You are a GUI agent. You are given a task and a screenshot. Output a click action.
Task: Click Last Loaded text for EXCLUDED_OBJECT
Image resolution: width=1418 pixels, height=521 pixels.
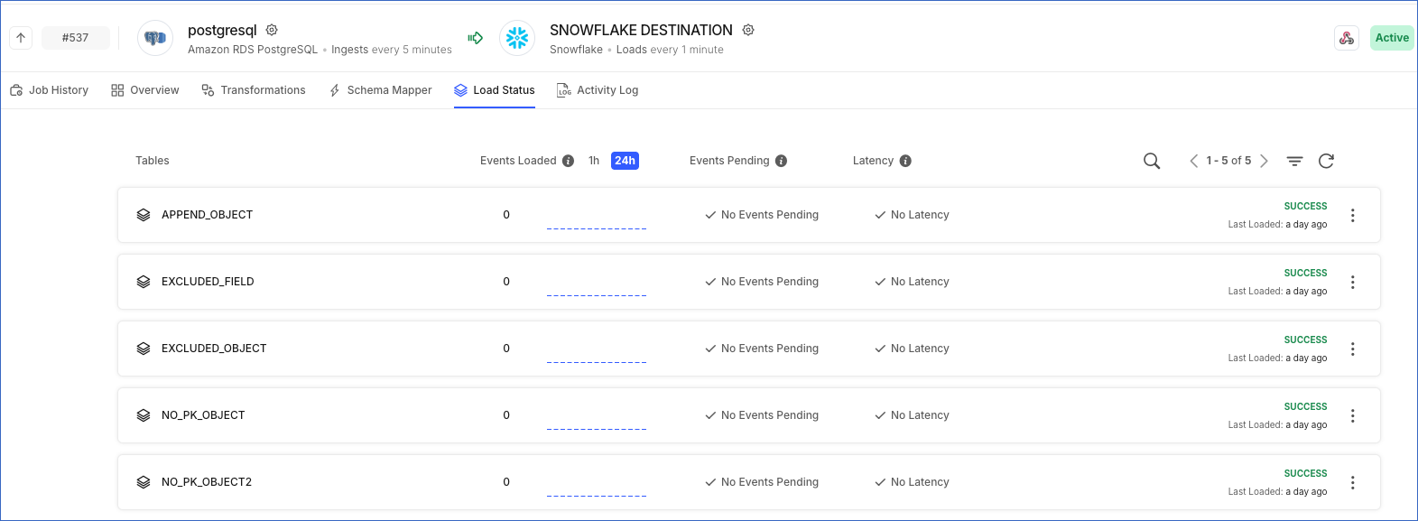[1277, 358]
